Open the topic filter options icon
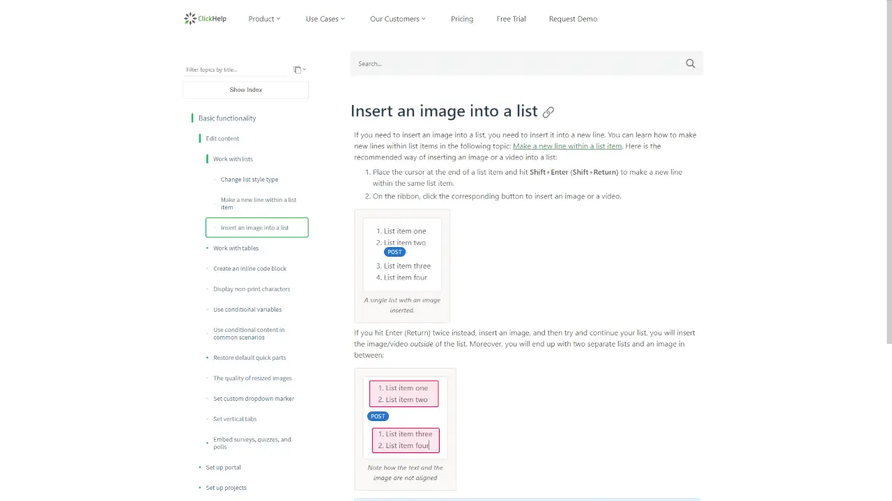892x501 pixels. pyautogui.click(x=299, y=70)
